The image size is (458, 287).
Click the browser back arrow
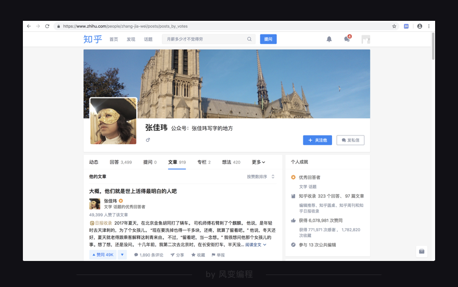click(29, 26)
